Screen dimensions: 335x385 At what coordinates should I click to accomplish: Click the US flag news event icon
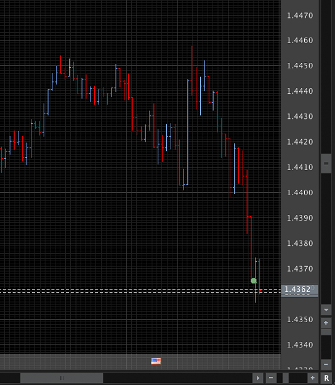156,361
